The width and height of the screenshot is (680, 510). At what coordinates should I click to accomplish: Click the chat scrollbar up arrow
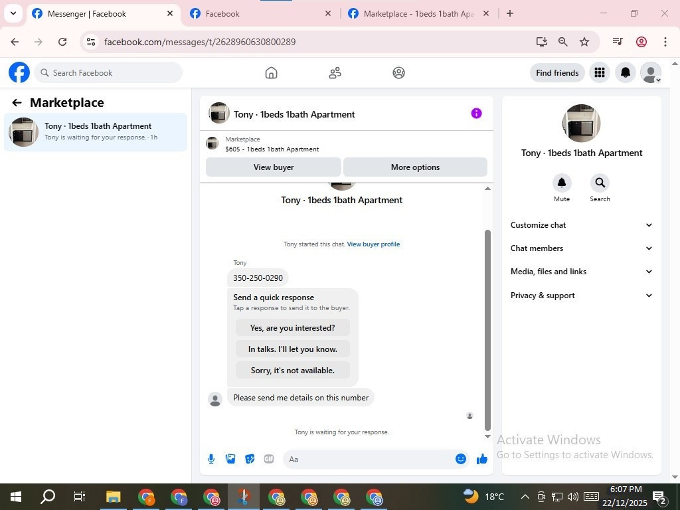(487, 188)
